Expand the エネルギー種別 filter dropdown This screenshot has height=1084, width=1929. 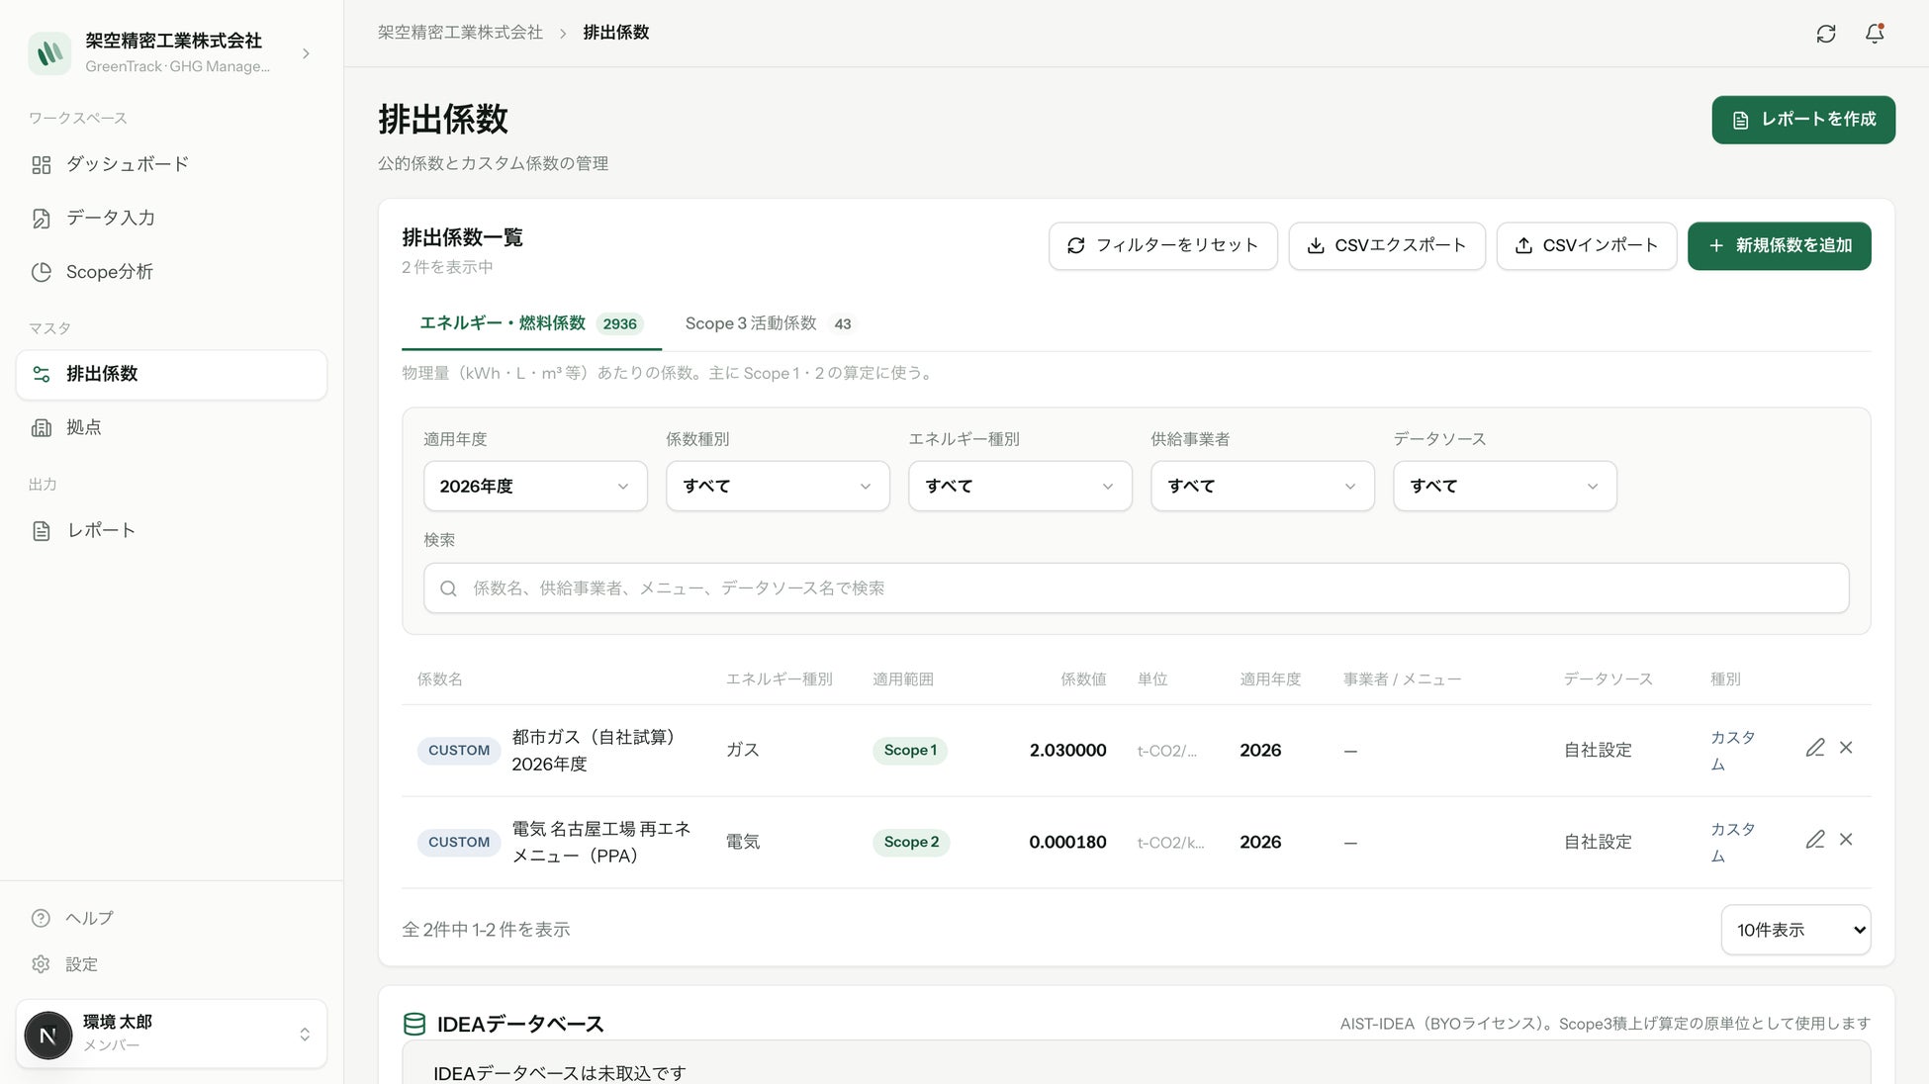click(1020, 486)
